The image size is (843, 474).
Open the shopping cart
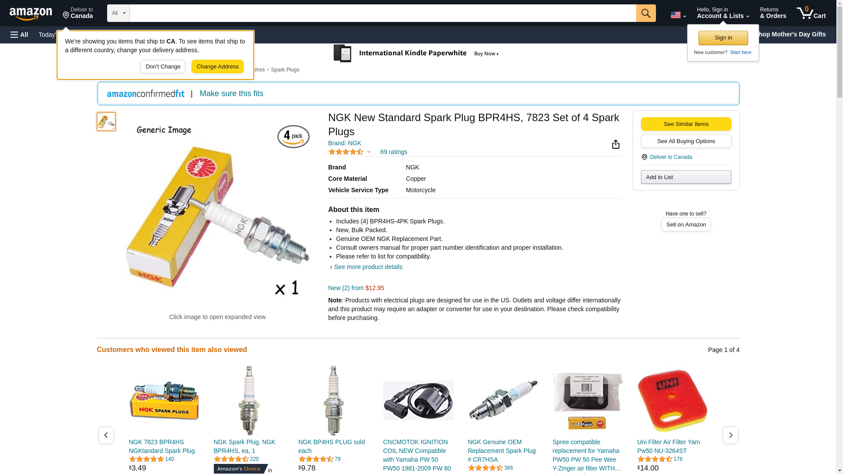(x=811, y=13)
